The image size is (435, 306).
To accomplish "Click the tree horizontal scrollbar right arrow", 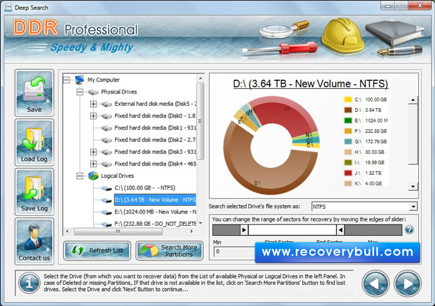I will 191,231.
